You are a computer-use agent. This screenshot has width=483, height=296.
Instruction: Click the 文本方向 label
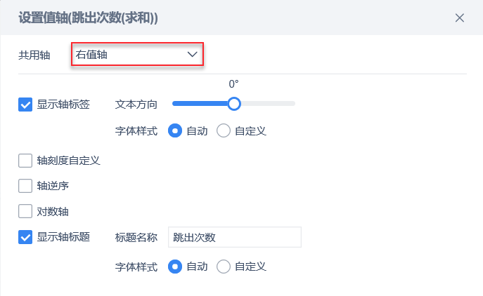tap(136, 104)
